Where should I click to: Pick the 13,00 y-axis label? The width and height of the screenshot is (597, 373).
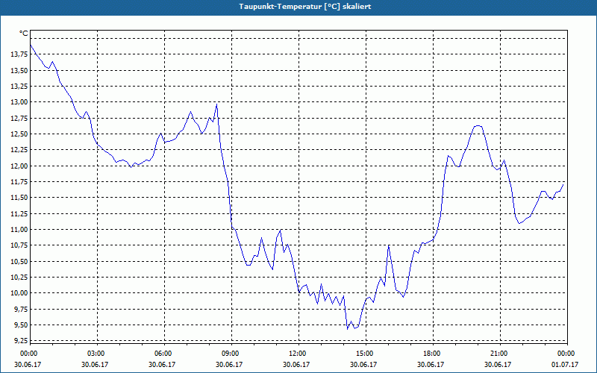pos(19,102)
